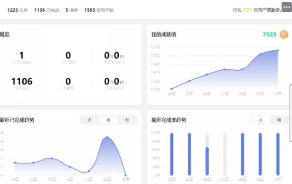292x184 pixels.
Task: Select 周 tab in completed trend
Action: 108,120
